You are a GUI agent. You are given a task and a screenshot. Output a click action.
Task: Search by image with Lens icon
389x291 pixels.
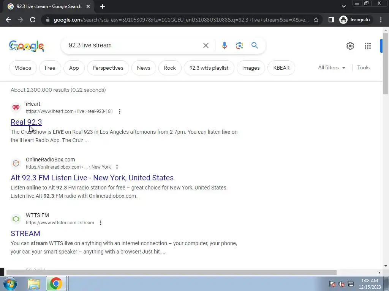pos(239,45)
